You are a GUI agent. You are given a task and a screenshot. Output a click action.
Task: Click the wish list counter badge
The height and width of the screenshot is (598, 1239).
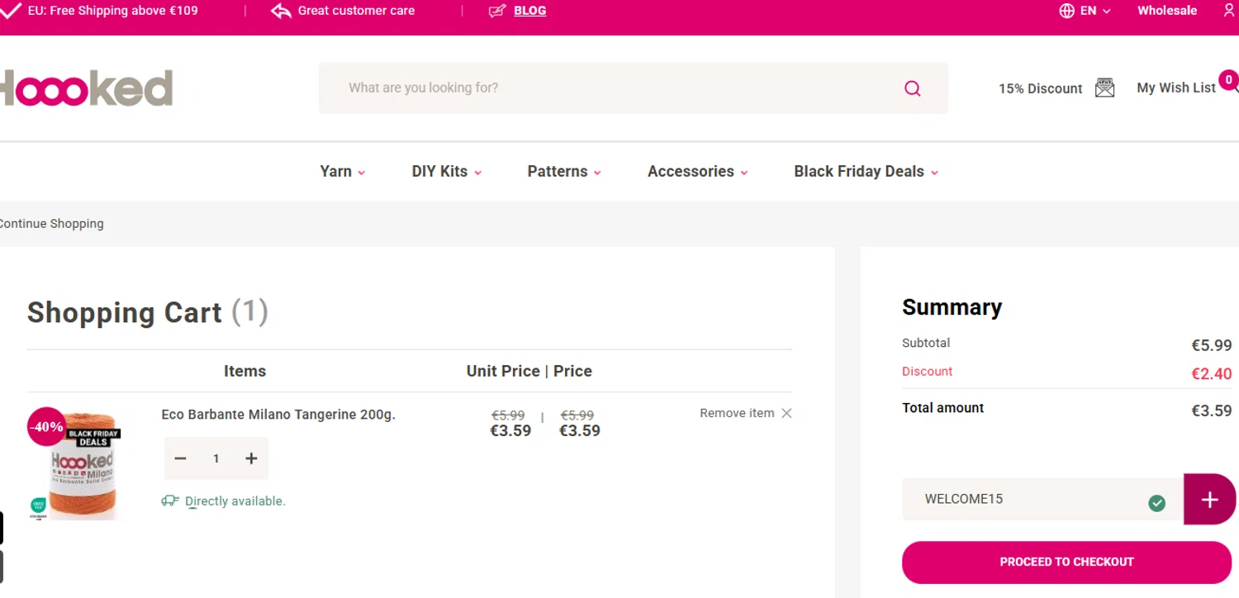[1228, 80]
